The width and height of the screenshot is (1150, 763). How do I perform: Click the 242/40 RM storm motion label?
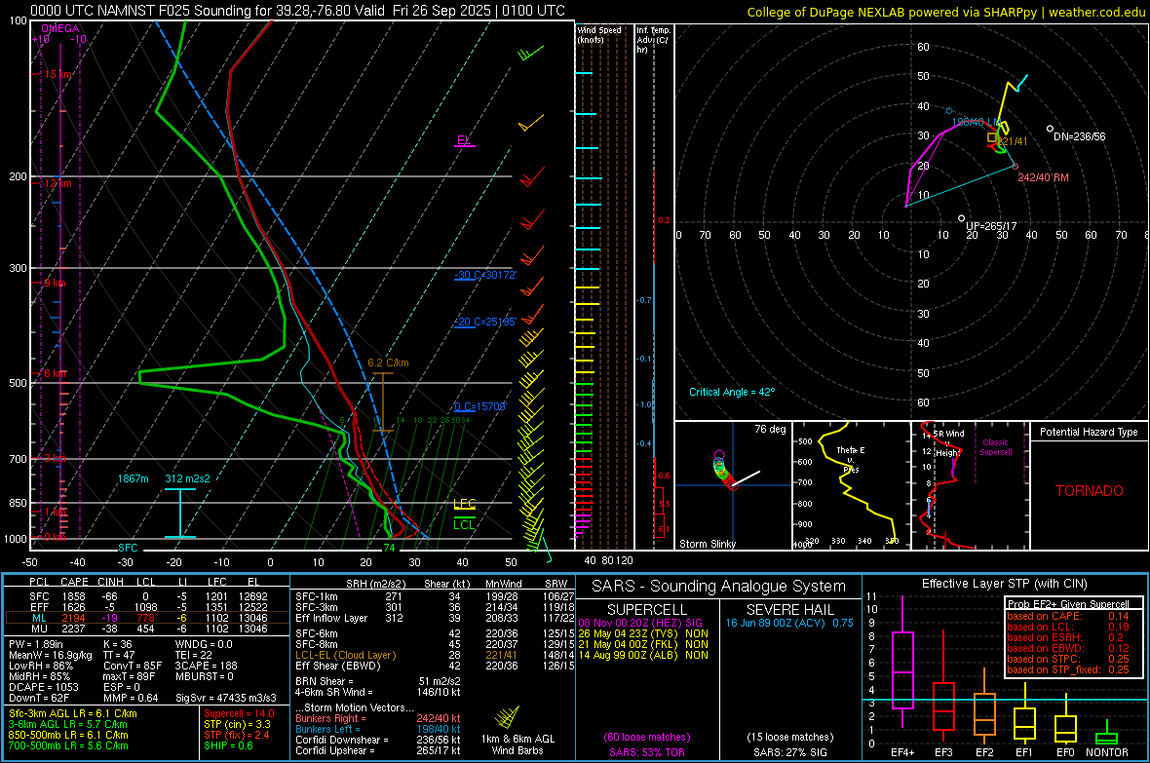point(1043,177)
